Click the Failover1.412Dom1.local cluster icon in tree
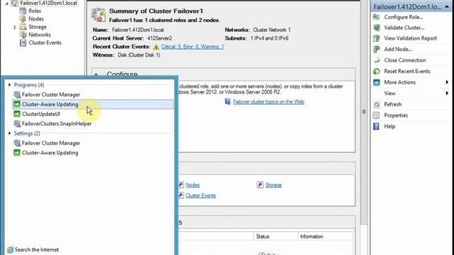The height and width of the screenshot is (255, 454). [x=14, y=3]
